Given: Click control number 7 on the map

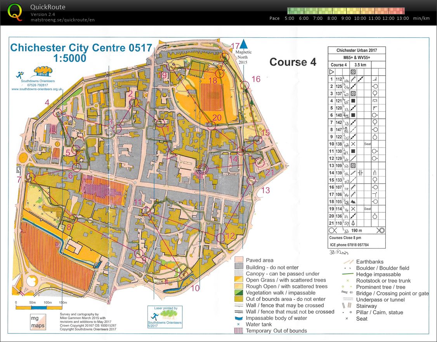Looking at the screenshot, I should click(x=19, y=179).
